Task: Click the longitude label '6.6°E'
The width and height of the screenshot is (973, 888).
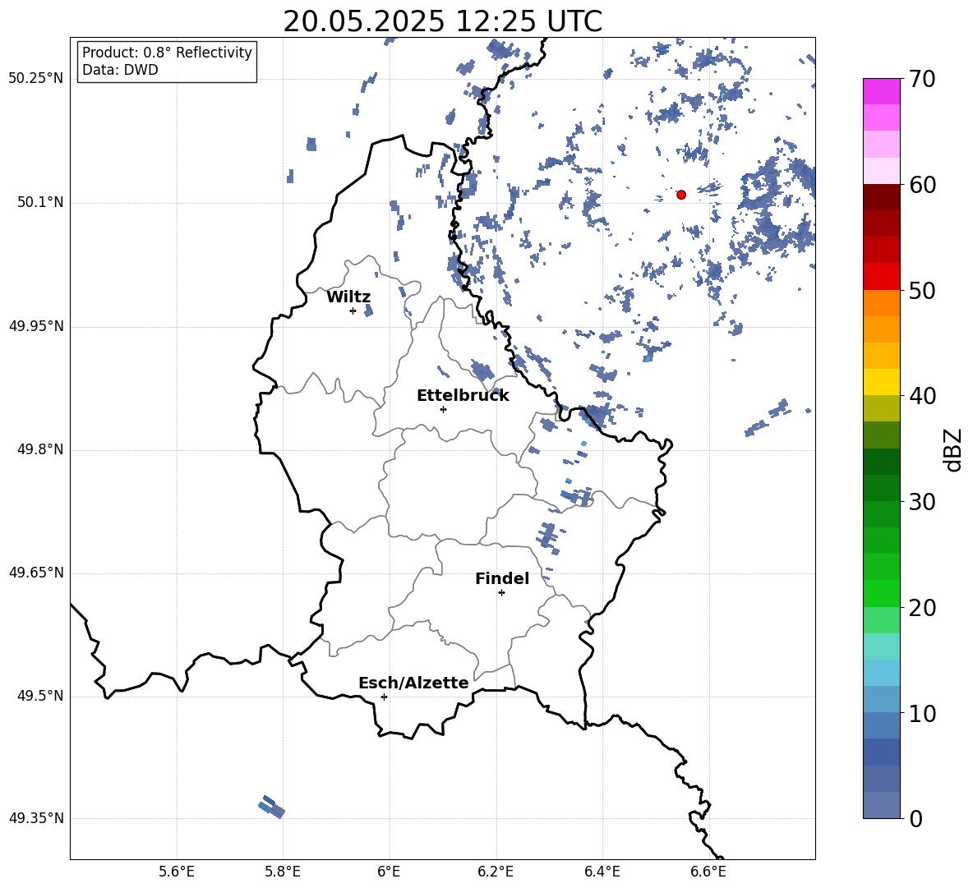Action: pos(708,872)
